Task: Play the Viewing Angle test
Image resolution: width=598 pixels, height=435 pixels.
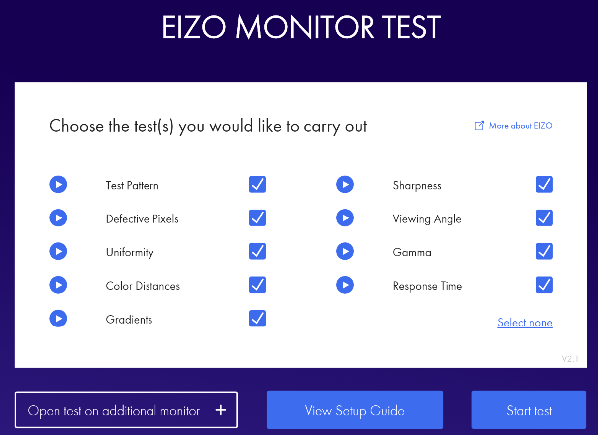Action: [x=345, y=218]
